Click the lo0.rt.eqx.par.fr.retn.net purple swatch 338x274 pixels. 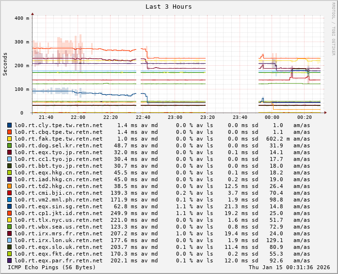[9, 260]
